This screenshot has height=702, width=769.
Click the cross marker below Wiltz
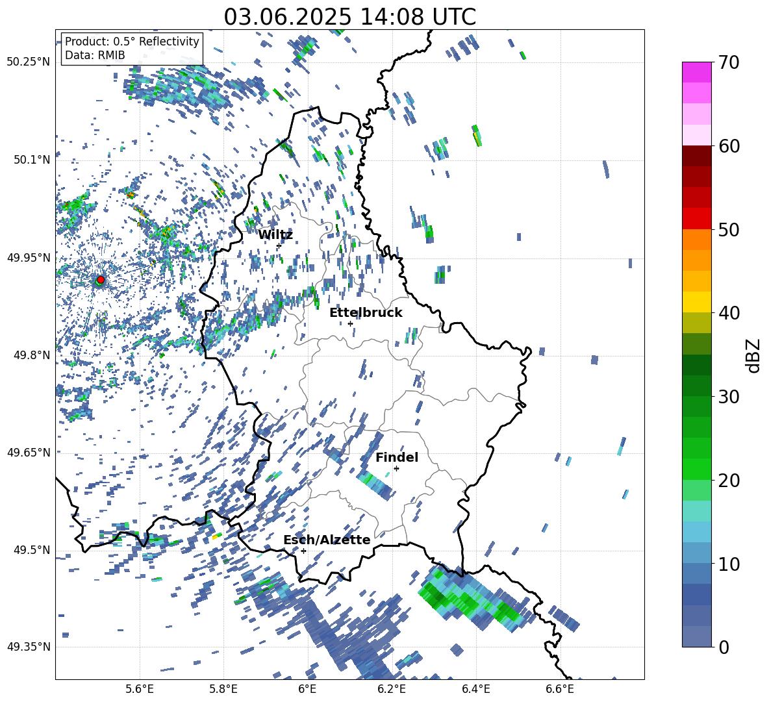[x=279, y=245]
